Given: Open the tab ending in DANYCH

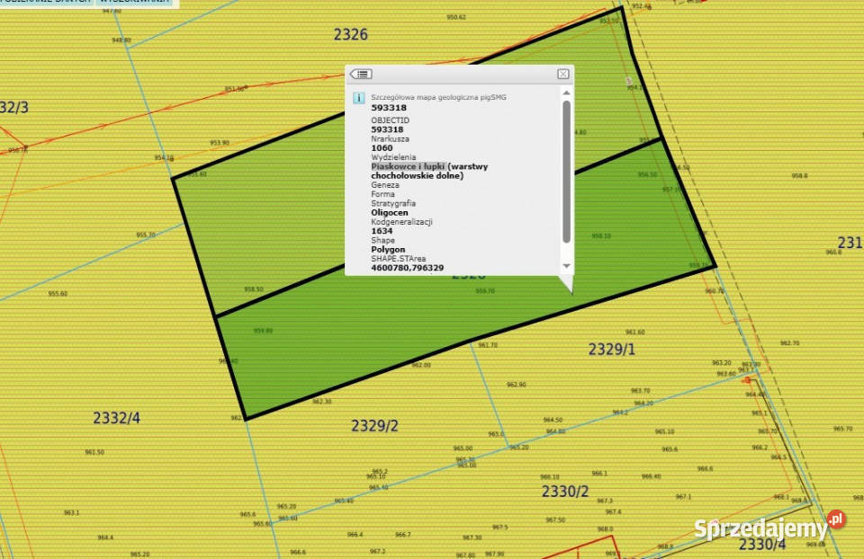Looking at the screenshot, I should click(x=46, y=2).
